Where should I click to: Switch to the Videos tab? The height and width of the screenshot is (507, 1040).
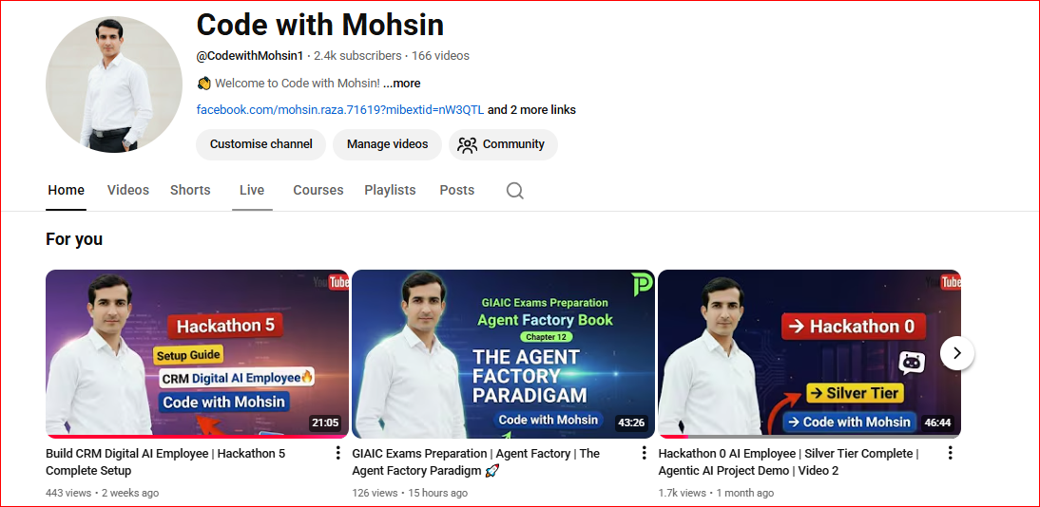(128, 190)
